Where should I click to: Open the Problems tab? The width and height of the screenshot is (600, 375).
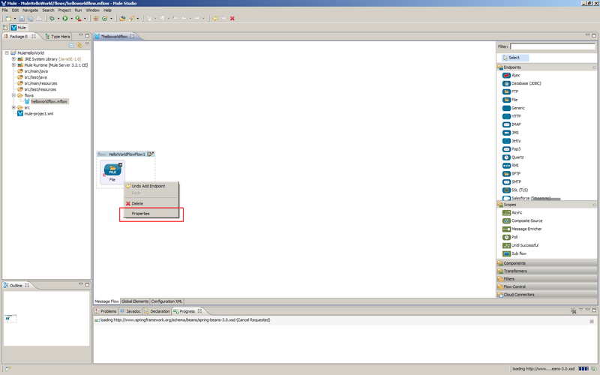[106, 311]
